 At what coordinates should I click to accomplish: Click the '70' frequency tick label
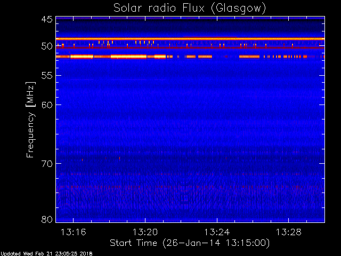point(47,164)
